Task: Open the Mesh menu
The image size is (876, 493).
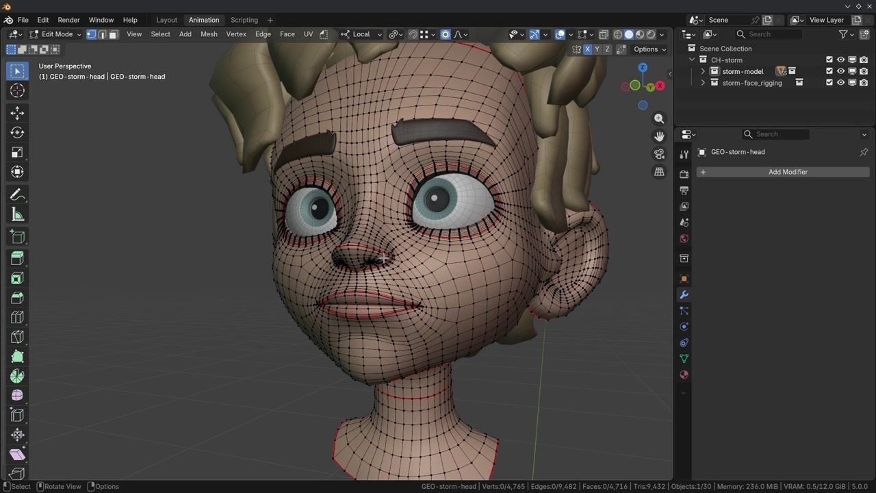Action: 209,34
